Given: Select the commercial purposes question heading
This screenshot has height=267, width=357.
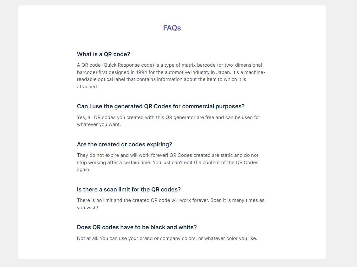Looking at the screenshot, I should point(161,106).
